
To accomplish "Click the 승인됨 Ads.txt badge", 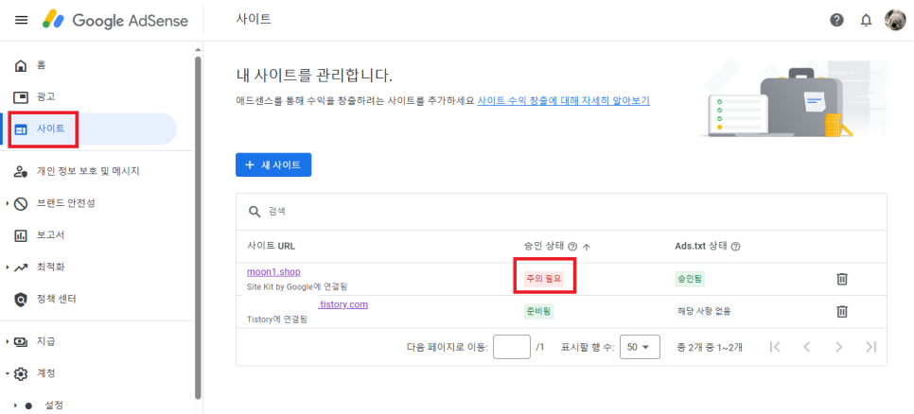I will coord(690,279).
